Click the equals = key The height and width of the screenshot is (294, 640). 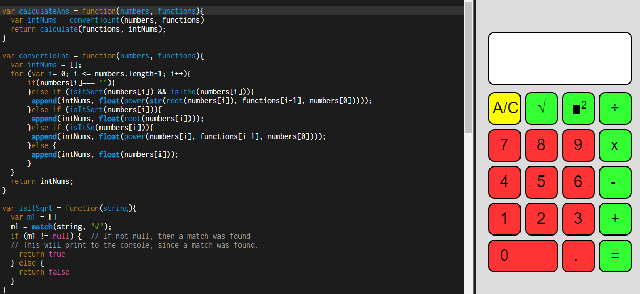(x=615, y=256)
